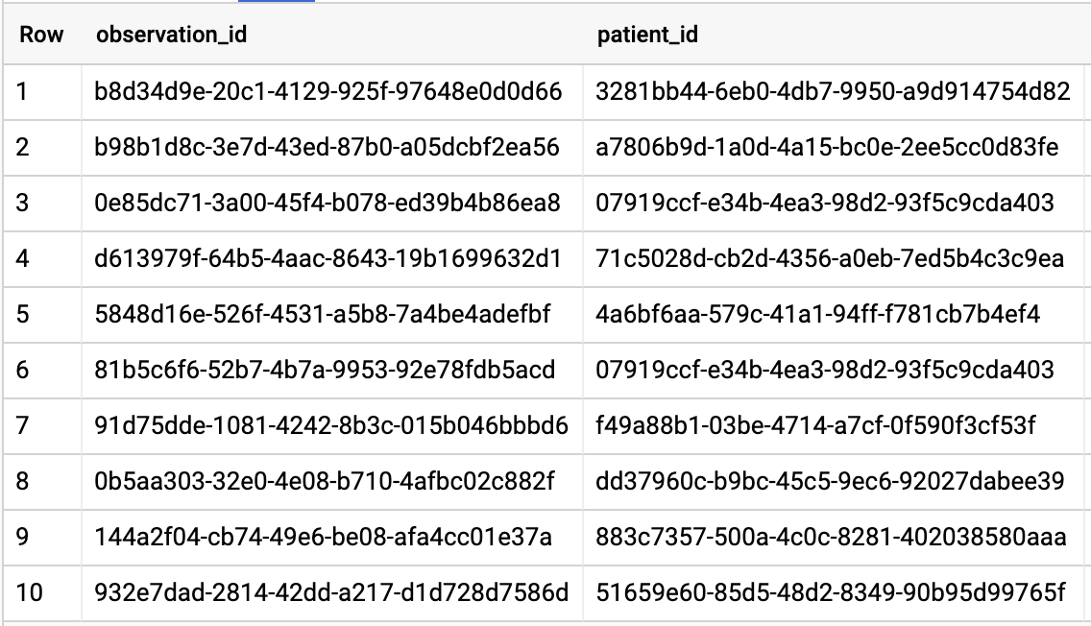
Task: Select observation ID starting with 81b5c6f6
Action: (x=325, y=370)
